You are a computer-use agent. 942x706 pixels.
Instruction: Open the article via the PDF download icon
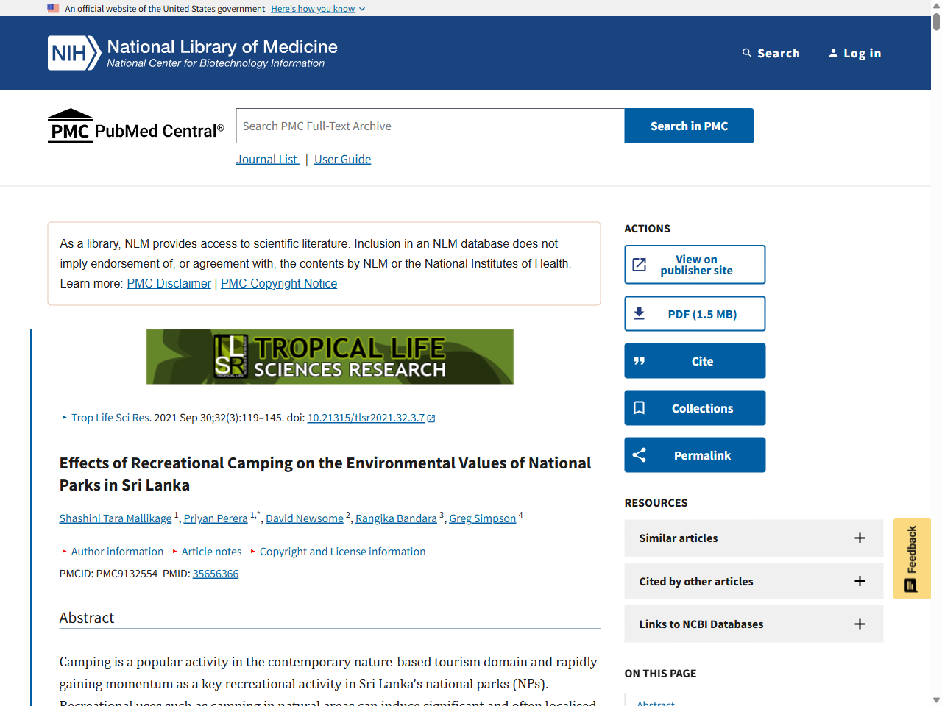tap(640, 313)
